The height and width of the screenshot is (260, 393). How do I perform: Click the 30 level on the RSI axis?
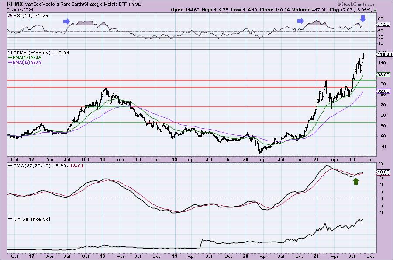coord(380,37)
